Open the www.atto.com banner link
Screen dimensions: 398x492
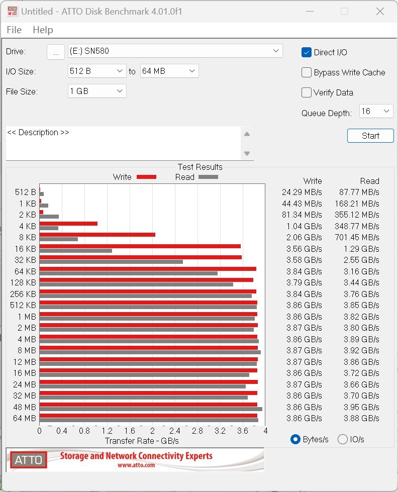tap(136, 465)
